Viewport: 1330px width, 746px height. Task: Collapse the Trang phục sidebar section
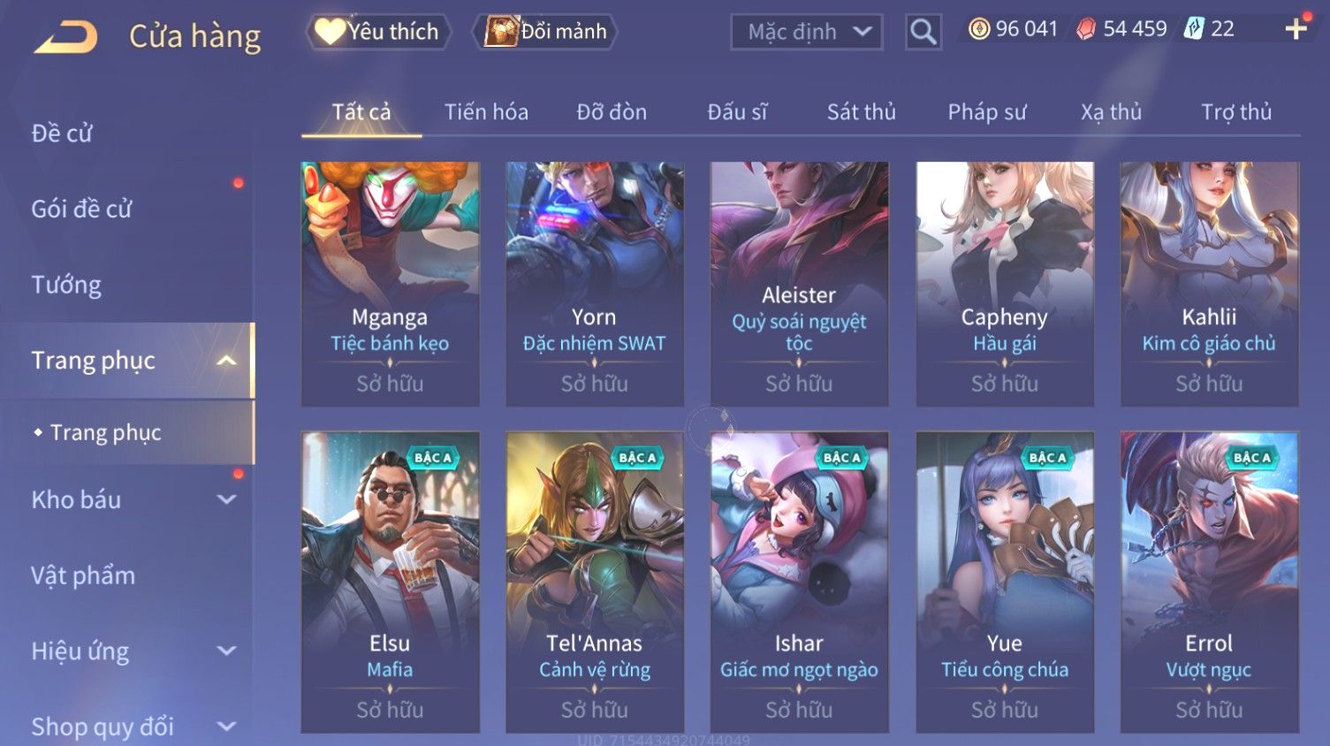click(x=226, y=361)
